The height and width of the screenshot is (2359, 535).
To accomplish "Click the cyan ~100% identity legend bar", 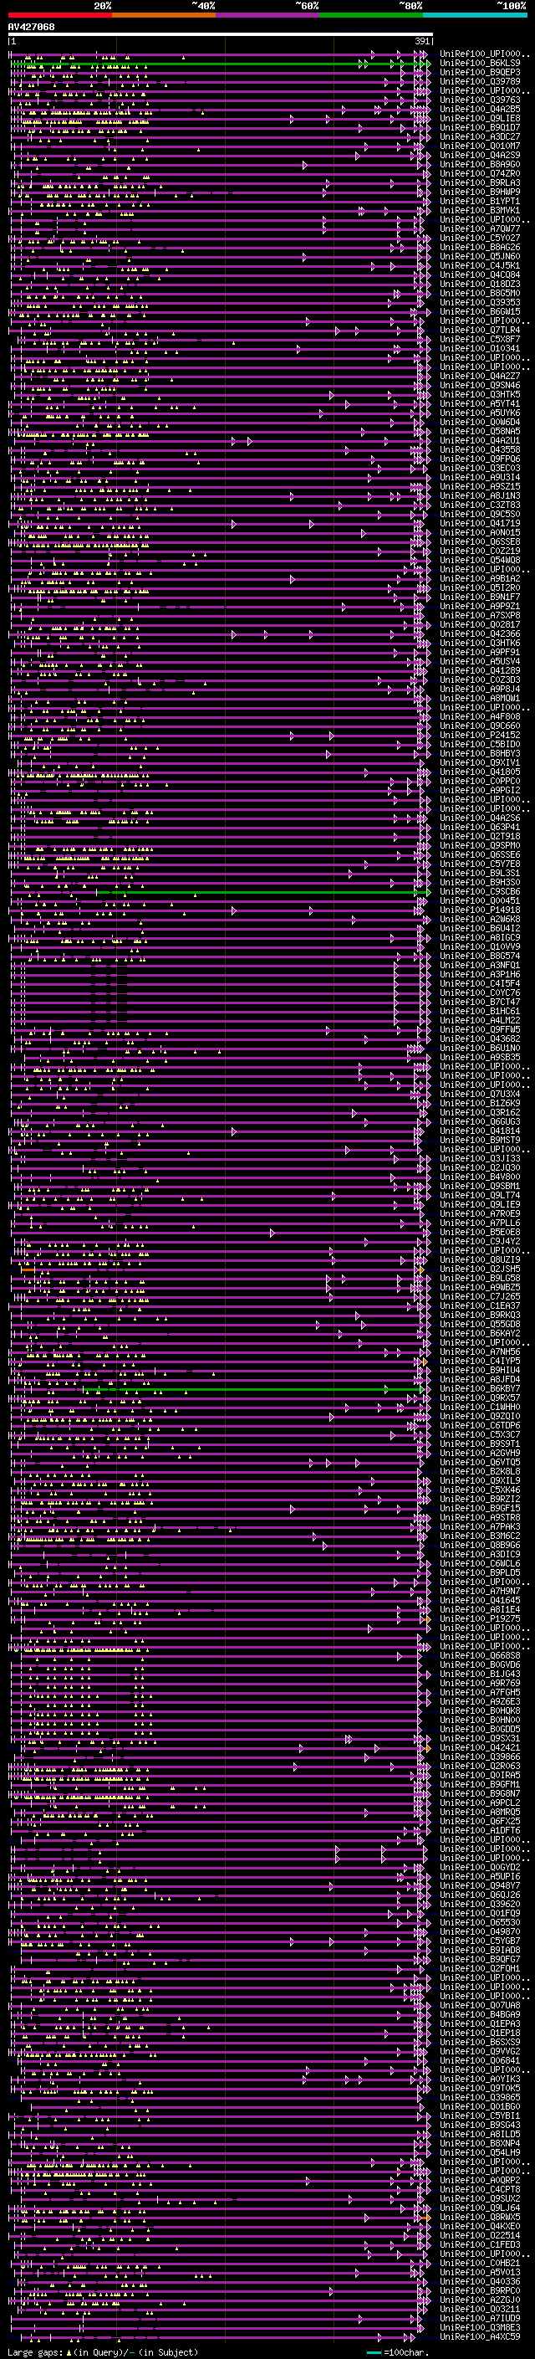I will click(475, 15).
